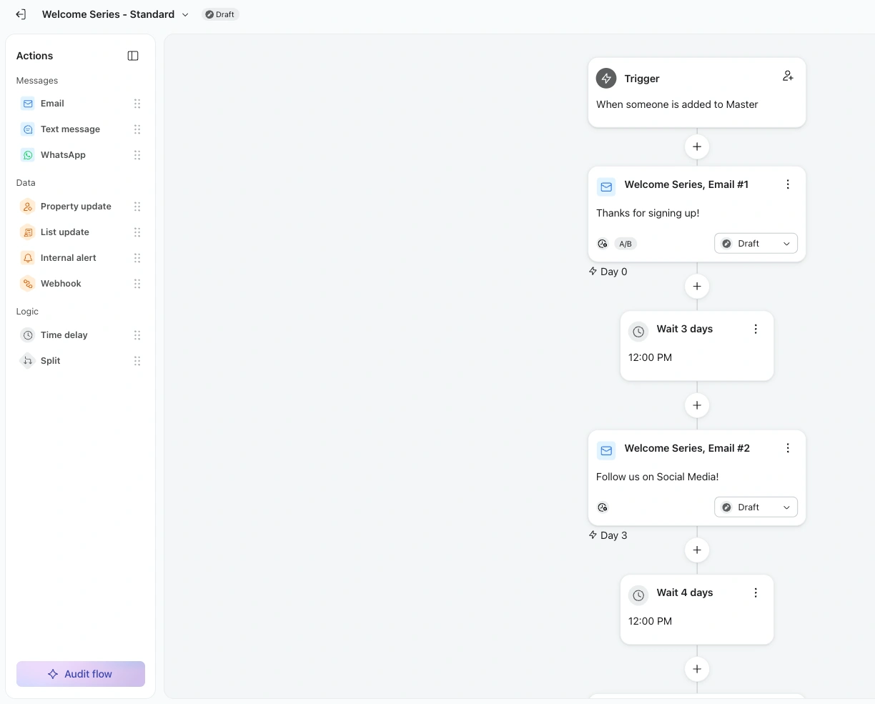Click the Trigger lightning bolt icon
Screen dimensions: 875x704
pyautogui.click(x=606, y=79)
